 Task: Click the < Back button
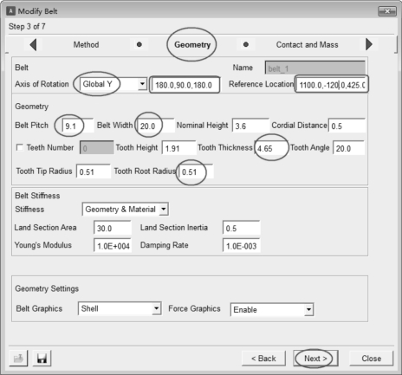tap(263, 359)
